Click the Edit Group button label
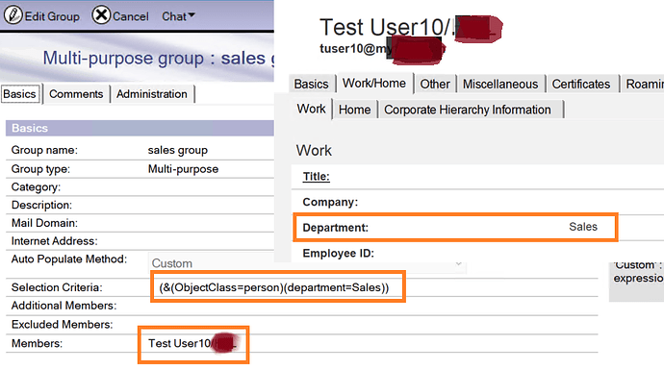Screen dimensions: 664x370 [x=52, y=16]
